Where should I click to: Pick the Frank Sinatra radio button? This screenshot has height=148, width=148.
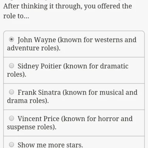11,92
